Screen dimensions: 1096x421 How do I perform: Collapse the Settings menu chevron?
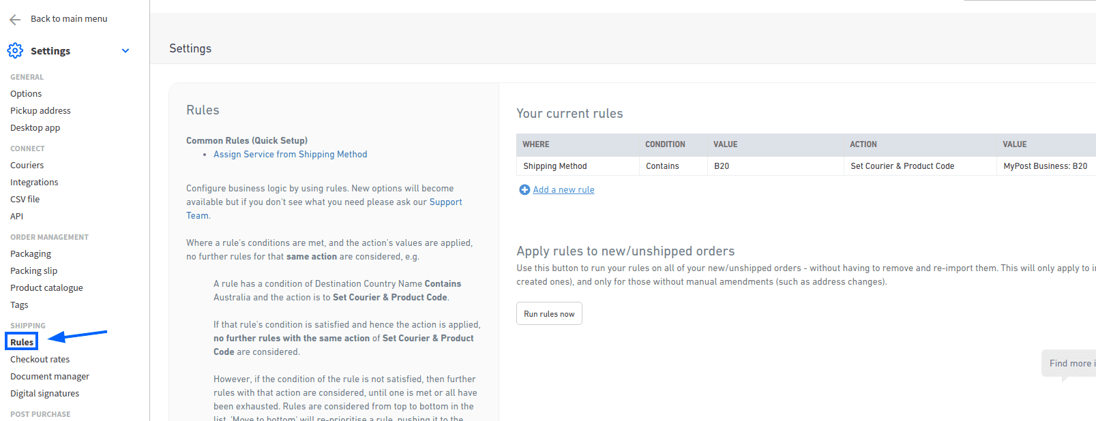coord(125,50)
